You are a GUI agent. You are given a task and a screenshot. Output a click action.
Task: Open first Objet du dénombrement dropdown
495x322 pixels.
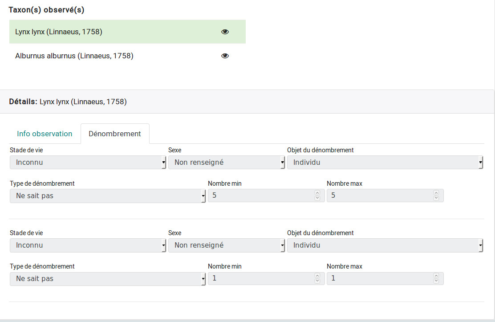pos(385,162)
